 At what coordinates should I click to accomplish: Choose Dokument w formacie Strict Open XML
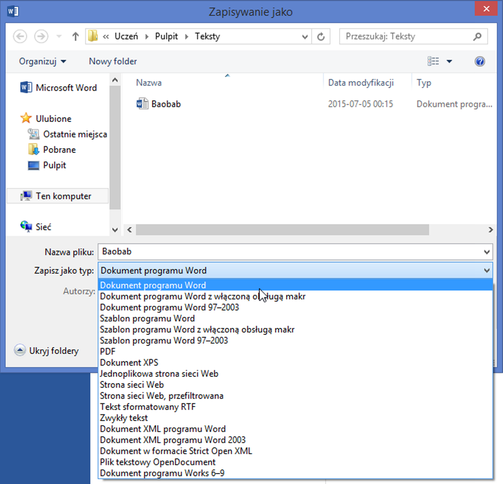point(295,451)
